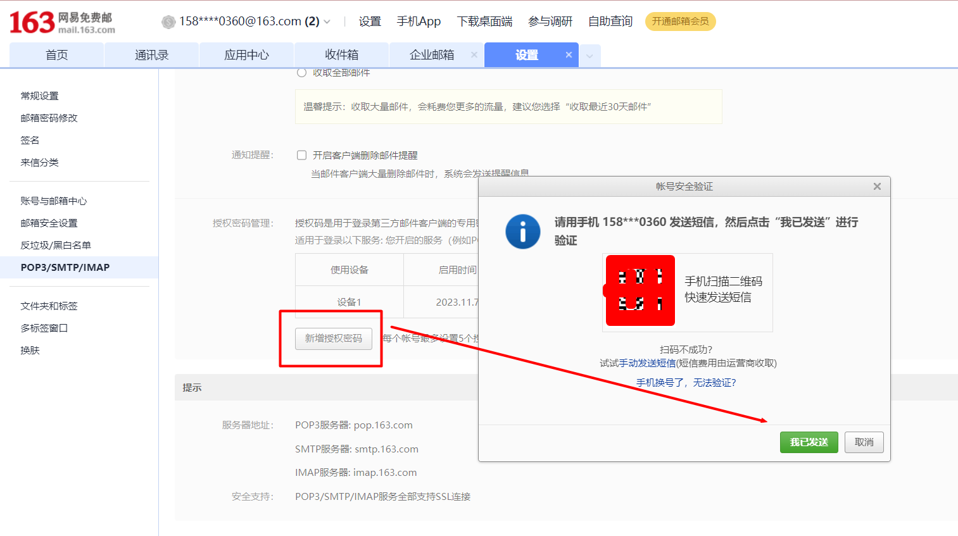
Task: Click the 手机扫描二维码 快速发送短信 text
Action: [723, 289]
